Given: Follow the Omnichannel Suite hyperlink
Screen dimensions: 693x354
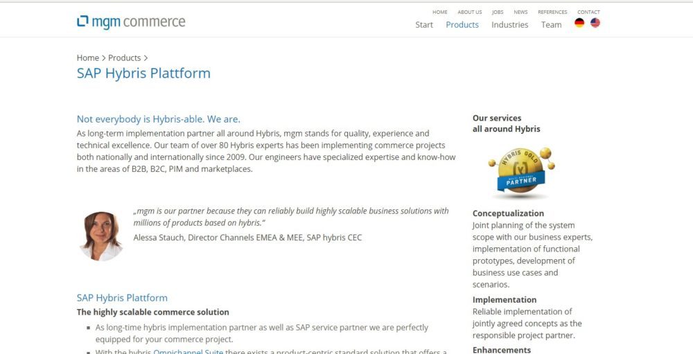Looking at the screenshot, I should tap(184, 351).
